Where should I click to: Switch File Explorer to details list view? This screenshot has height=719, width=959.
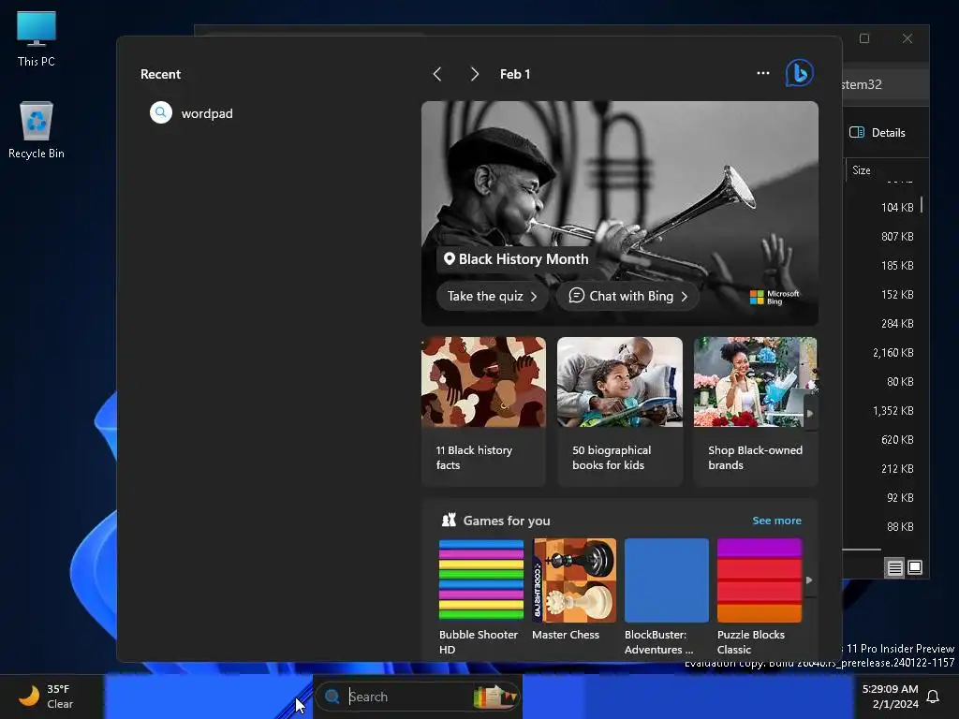[894, 568]
